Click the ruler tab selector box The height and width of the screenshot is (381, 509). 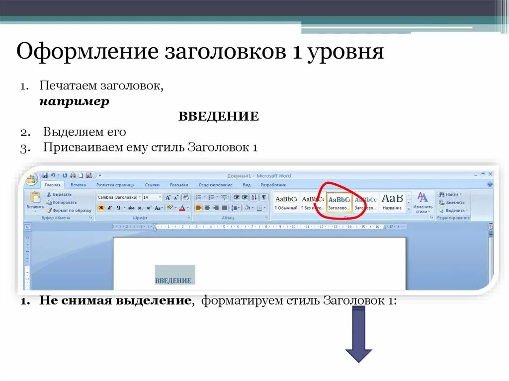coord(28,227)
